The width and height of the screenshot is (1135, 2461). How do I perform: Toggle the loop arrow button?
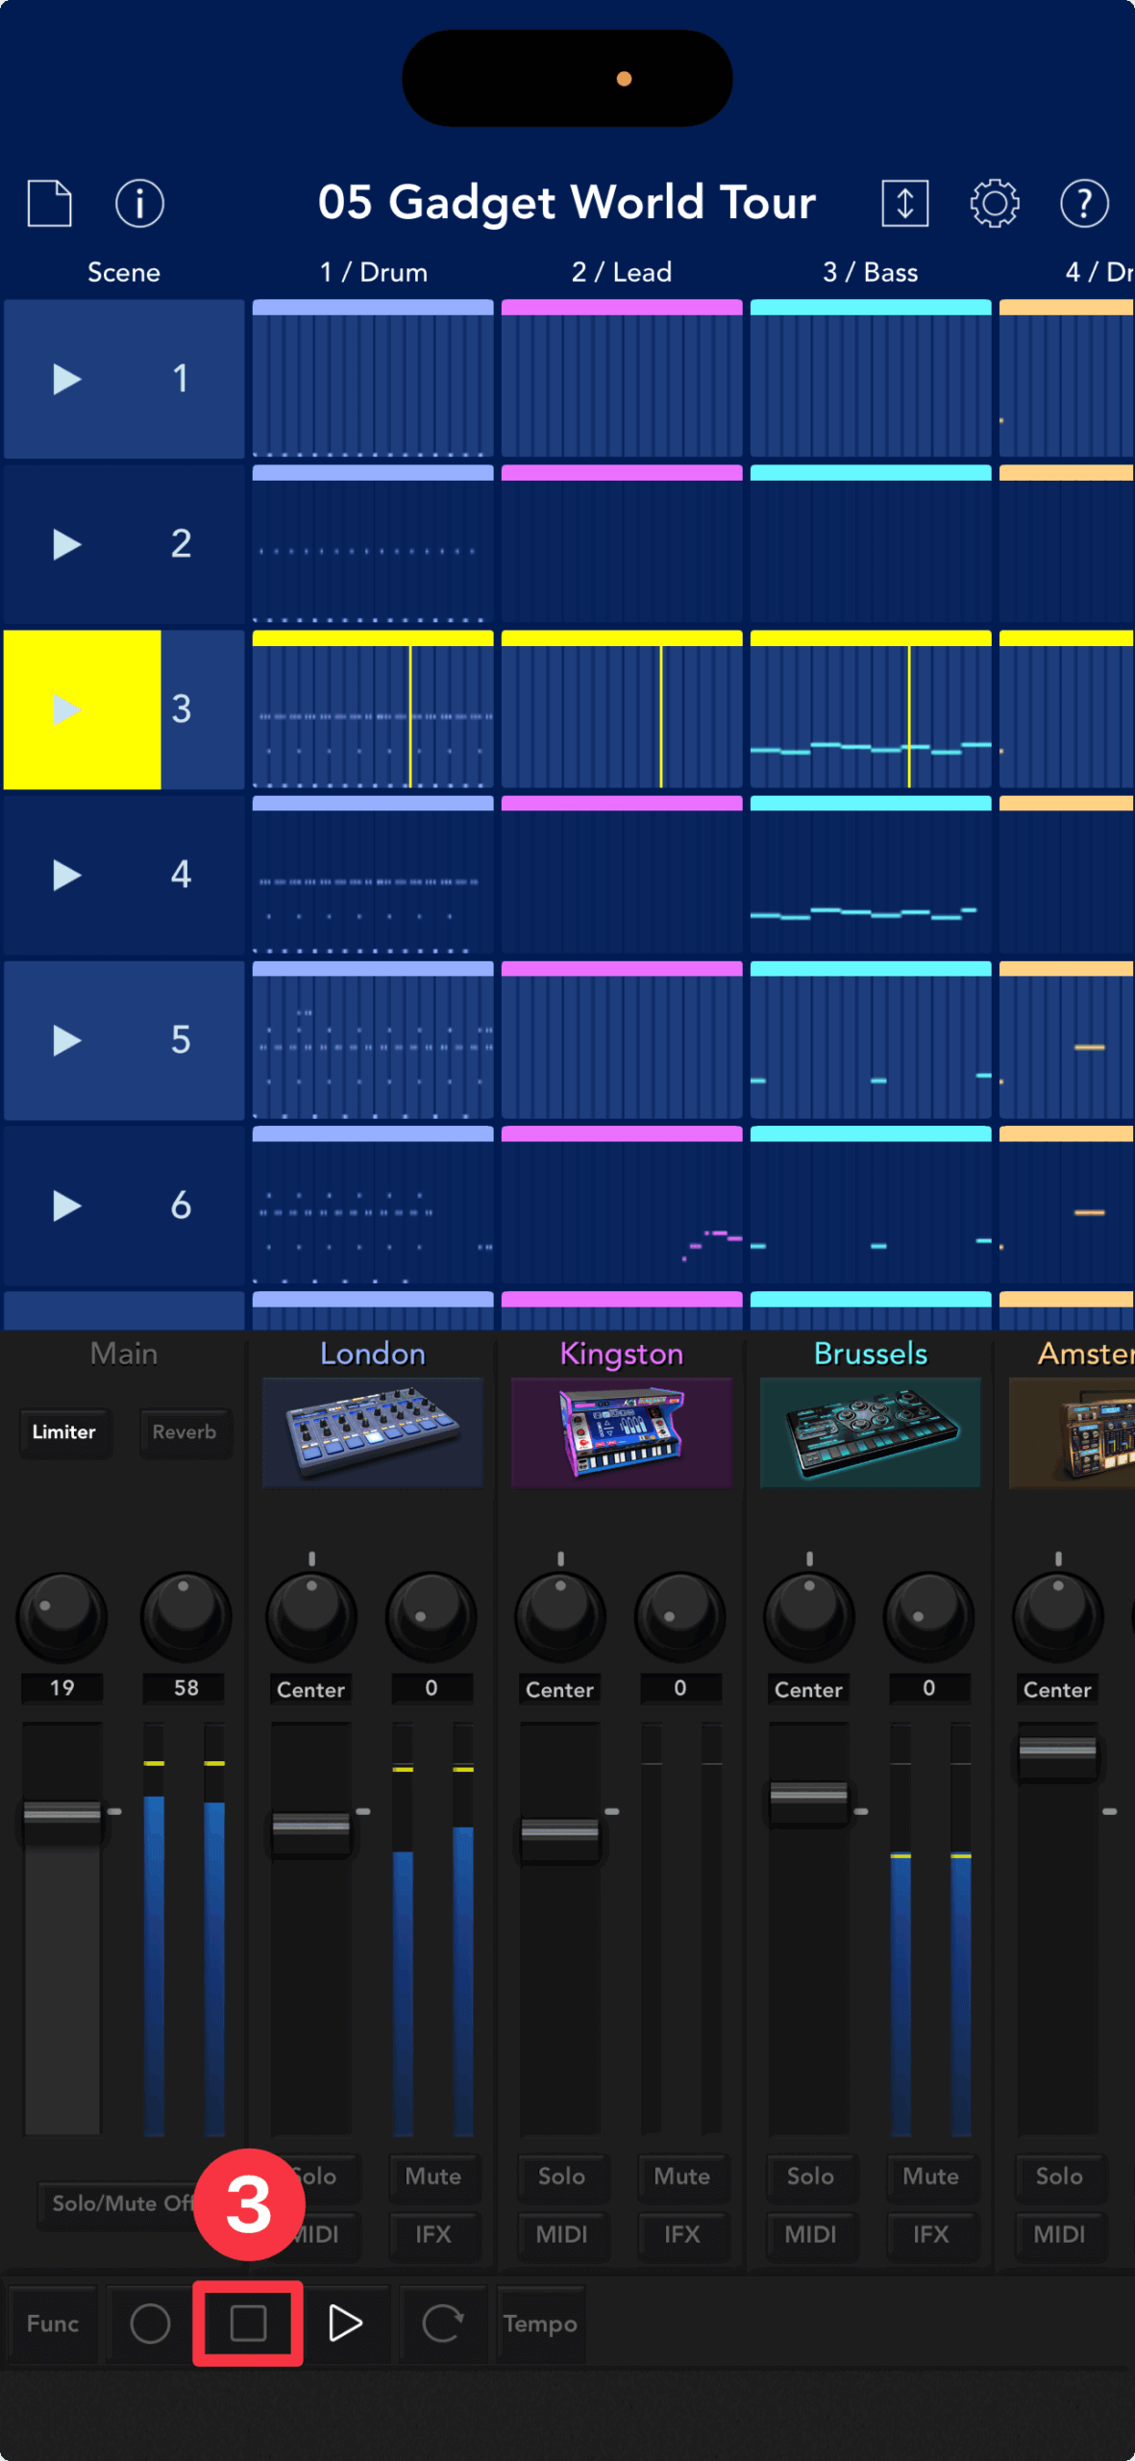pyautogui.click(x=442, y=2324)
